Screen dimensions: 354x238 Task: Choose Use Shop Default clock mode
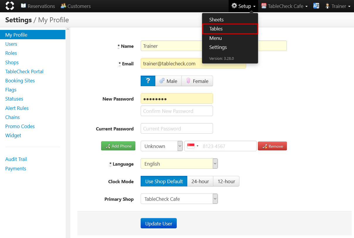click(164, 181)
